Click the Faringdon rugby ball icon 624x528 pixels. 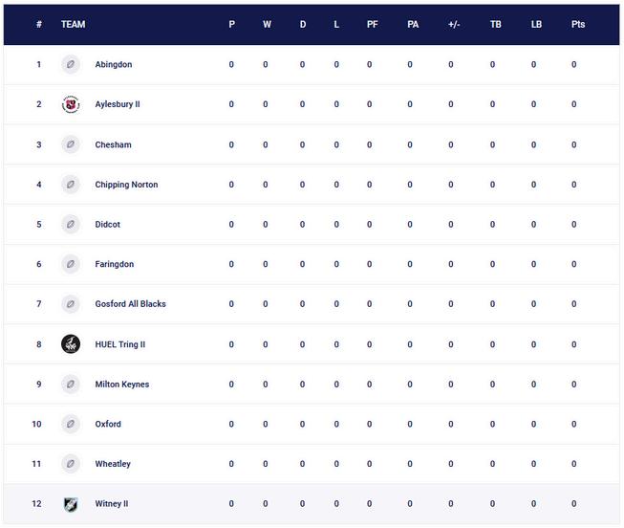pyautogui.click(x=71, y=264)
